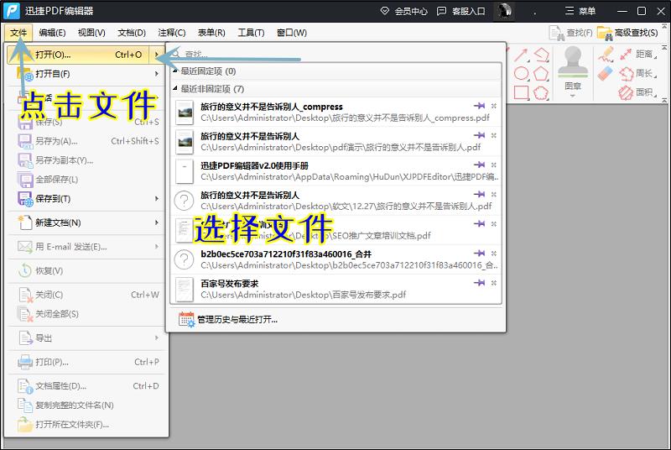Screen dimensions: 671x450
Task: Click 全部保存(L) menu entry
Action: point(85,180)
